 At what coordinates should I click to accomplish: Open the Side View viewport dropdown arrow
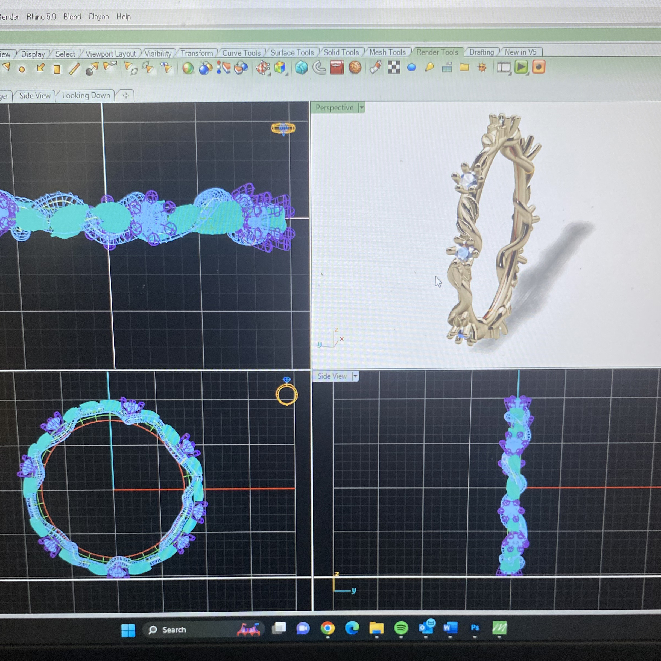(x=355, y=376)
